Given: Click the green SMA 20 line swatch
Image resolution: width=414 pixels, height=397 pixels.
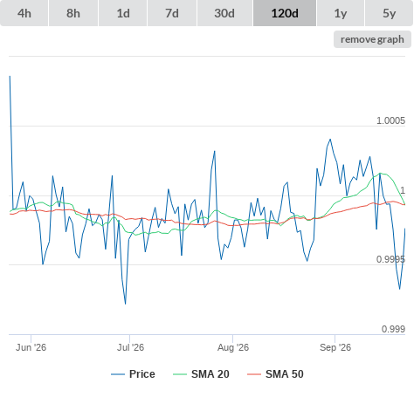Looking at the screenshot, I should click(x=180, y=374).
